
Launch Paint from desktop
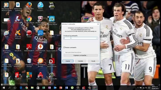tap(7, 34)
